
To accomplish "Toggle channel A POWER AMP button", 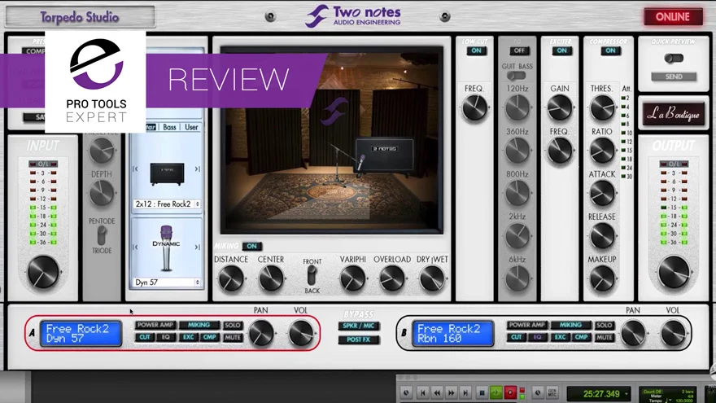I will (x=155, y=326).
